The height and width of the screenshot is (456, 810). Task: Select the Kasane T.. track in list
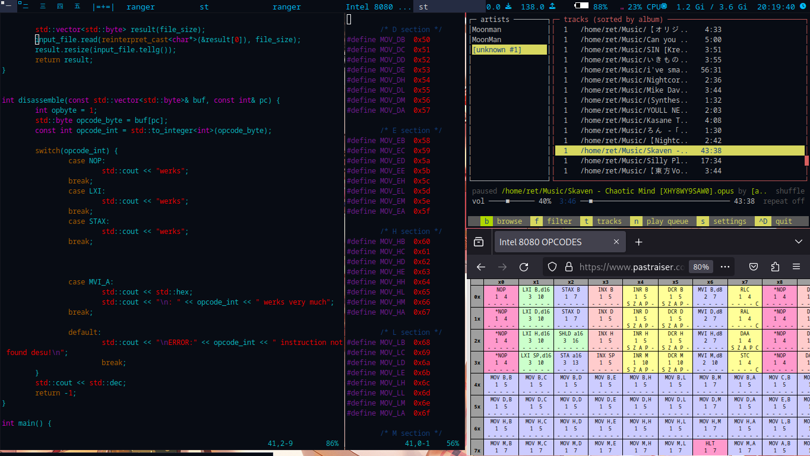(x=680, y=121)
